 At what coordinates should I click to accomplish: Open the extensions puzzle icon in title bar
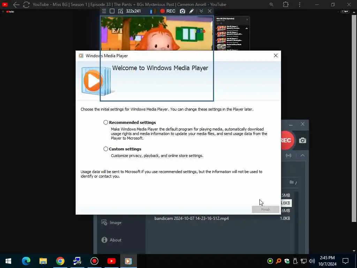[x=286, y=4]
